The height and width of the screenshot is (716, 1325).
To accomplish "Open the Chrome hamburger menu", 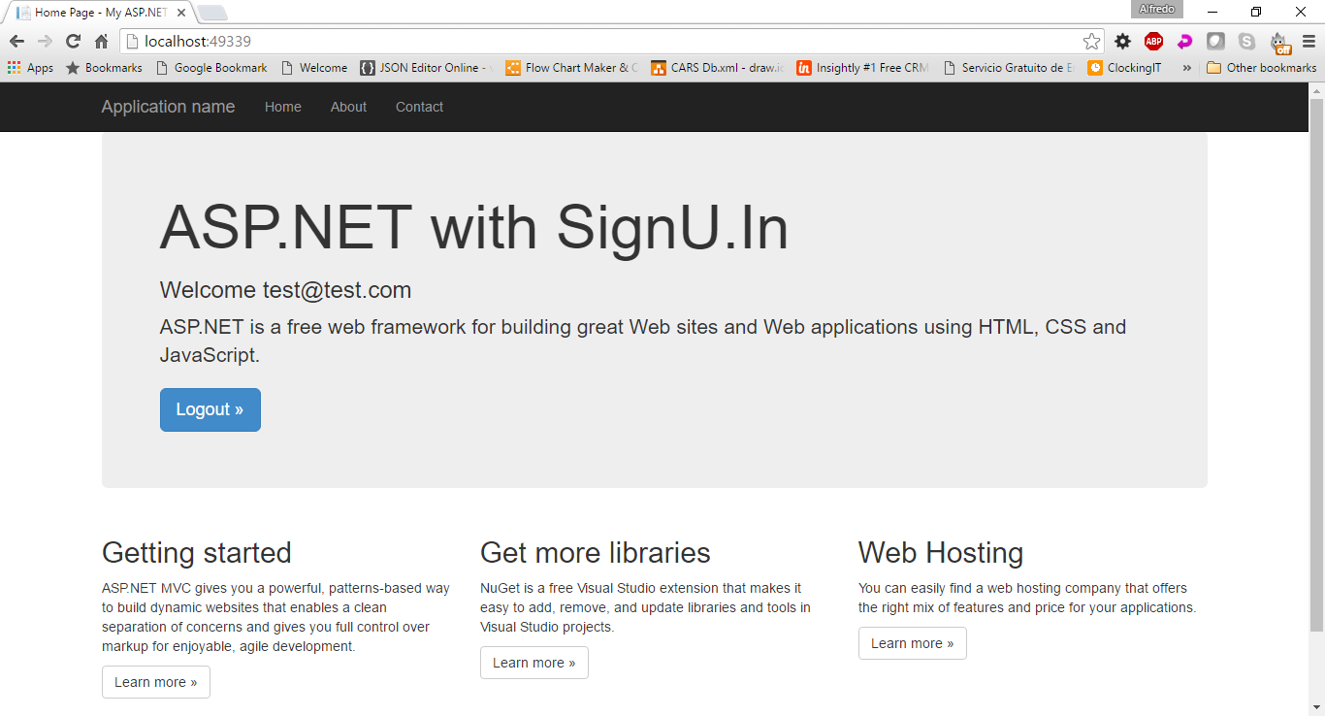I will pyautogui.click(x=1309, y=41).
